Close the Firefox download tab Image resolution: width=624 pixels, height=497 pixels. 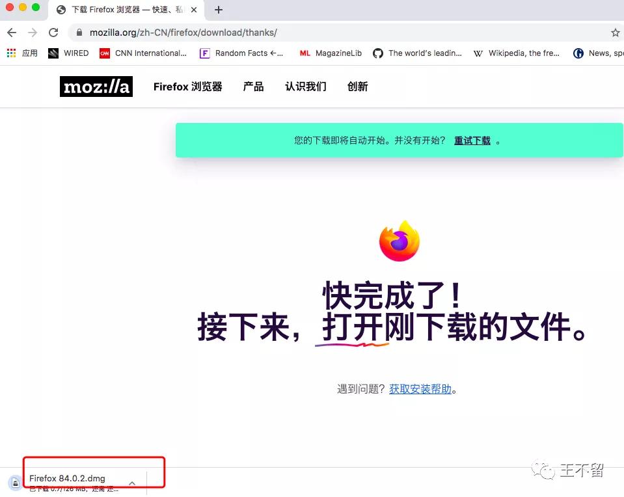coord(194,10)
